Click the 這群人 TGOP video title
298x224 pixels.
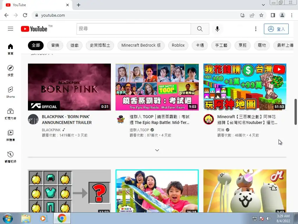159,120
